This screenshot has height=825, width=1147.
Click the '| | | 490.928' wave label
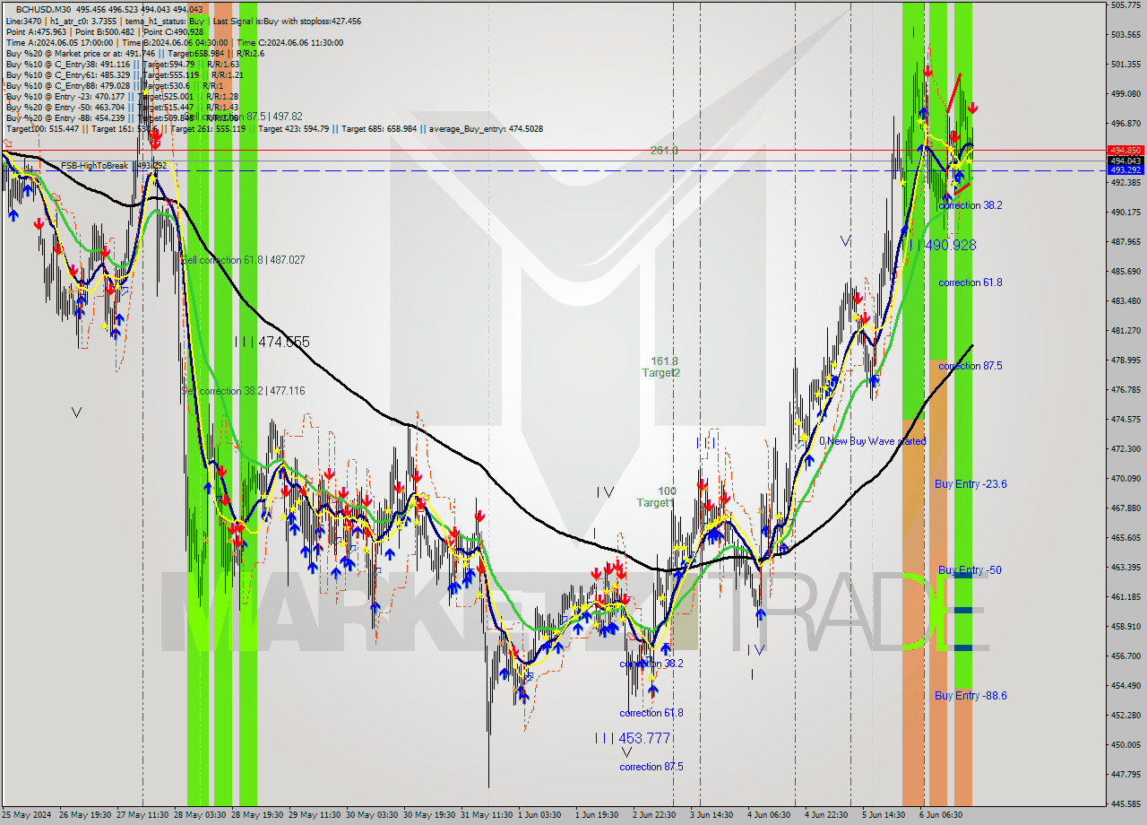click(943, 245)
